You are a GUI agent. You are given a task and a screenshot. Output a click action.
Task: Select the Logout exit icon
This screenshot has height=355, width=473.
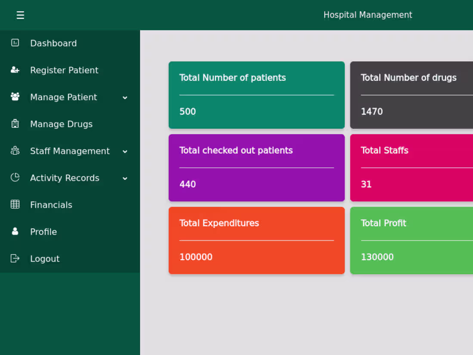[15, 258]
